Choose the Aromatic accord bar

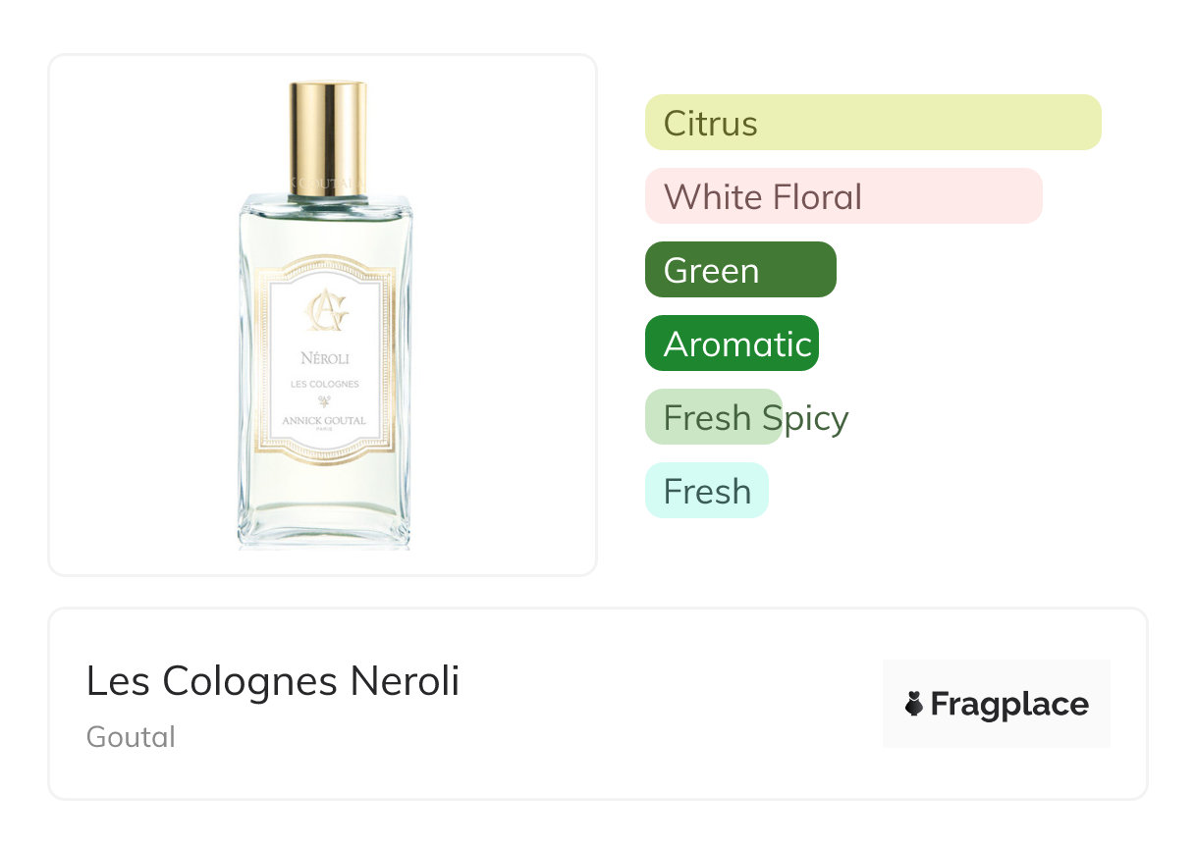click(732, 344)
